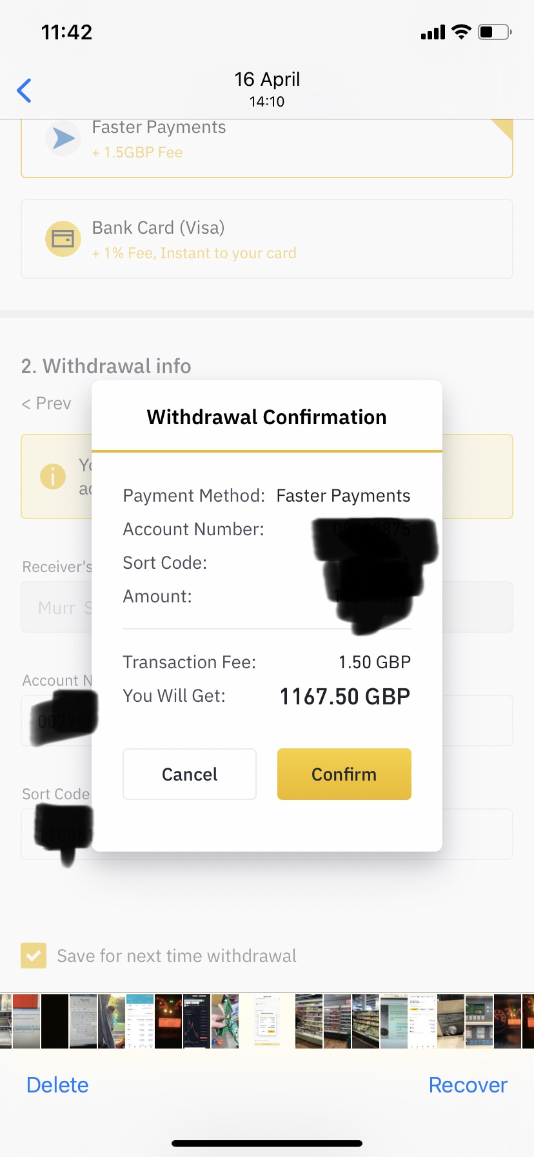Tap the battery status icon
This screenshot has height=1157, width=534.
click(x=495, y=32)
